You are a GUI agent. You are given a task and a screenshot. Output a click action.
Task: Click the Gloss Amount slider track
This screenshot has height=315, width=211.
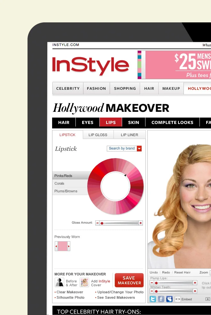click(x=119, y=223)
